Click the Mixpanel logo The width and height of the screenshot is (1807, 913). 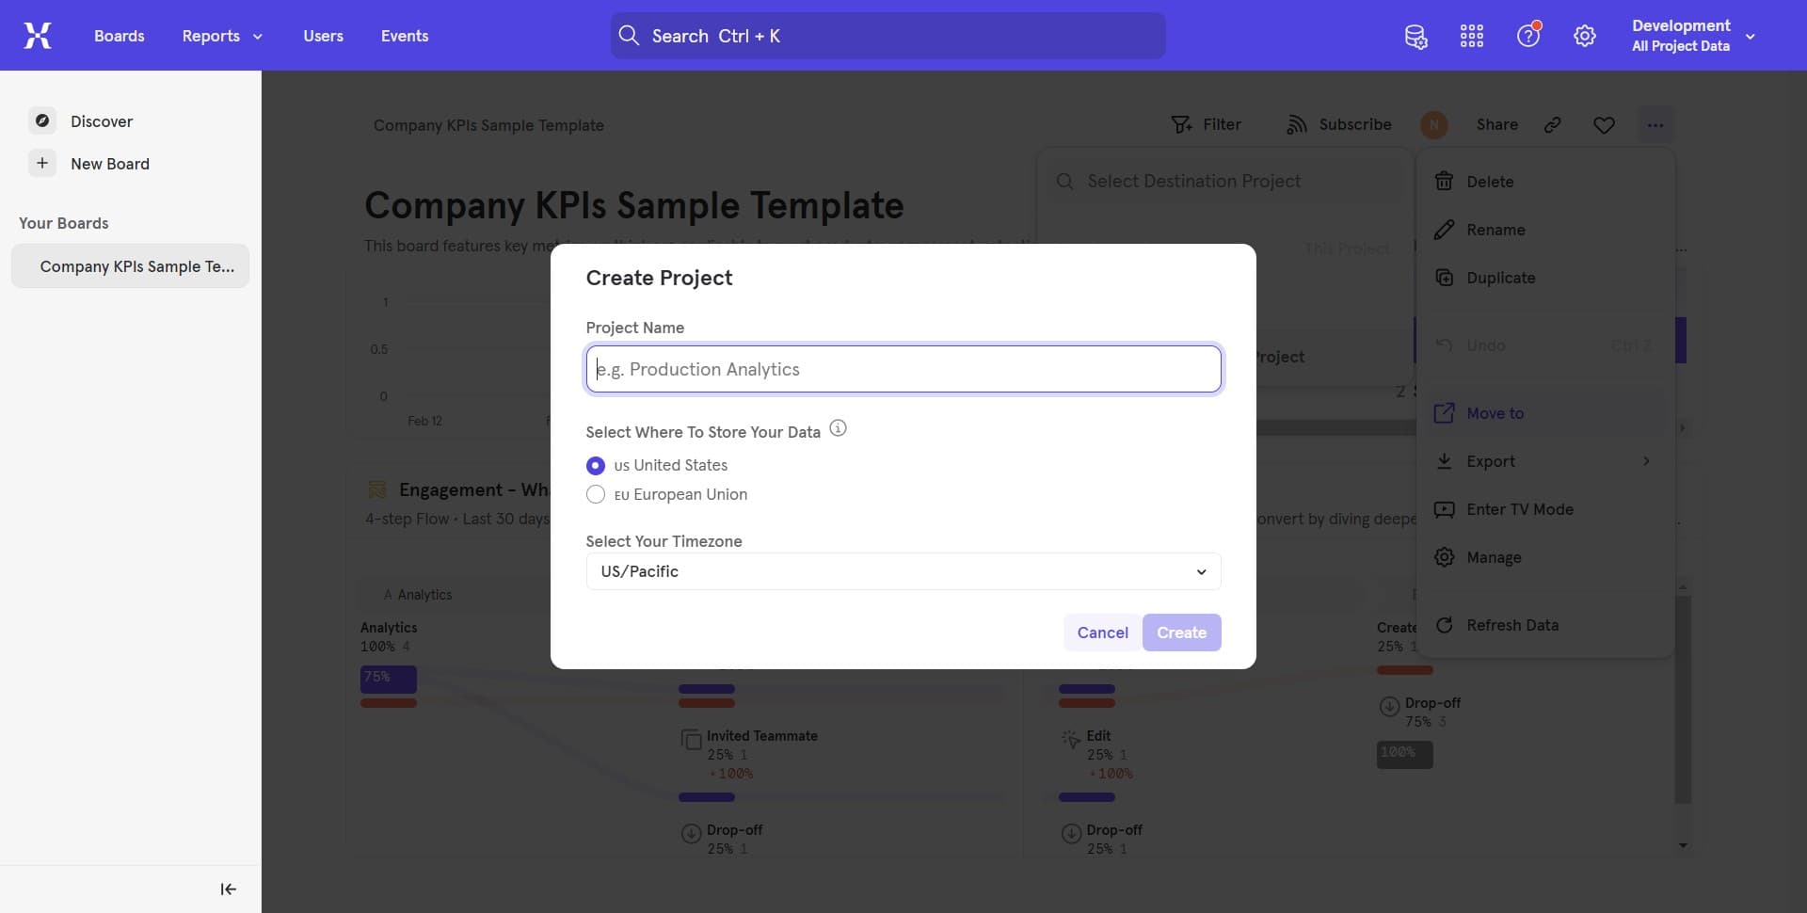[38, 35]
